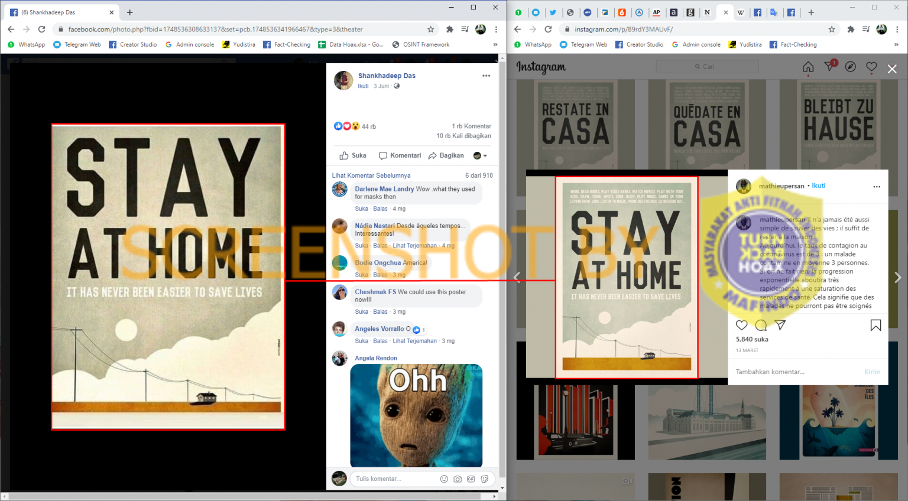Open the comment-as profile dropdown
This screenshot has width=908, height=501.
point(481,155)
